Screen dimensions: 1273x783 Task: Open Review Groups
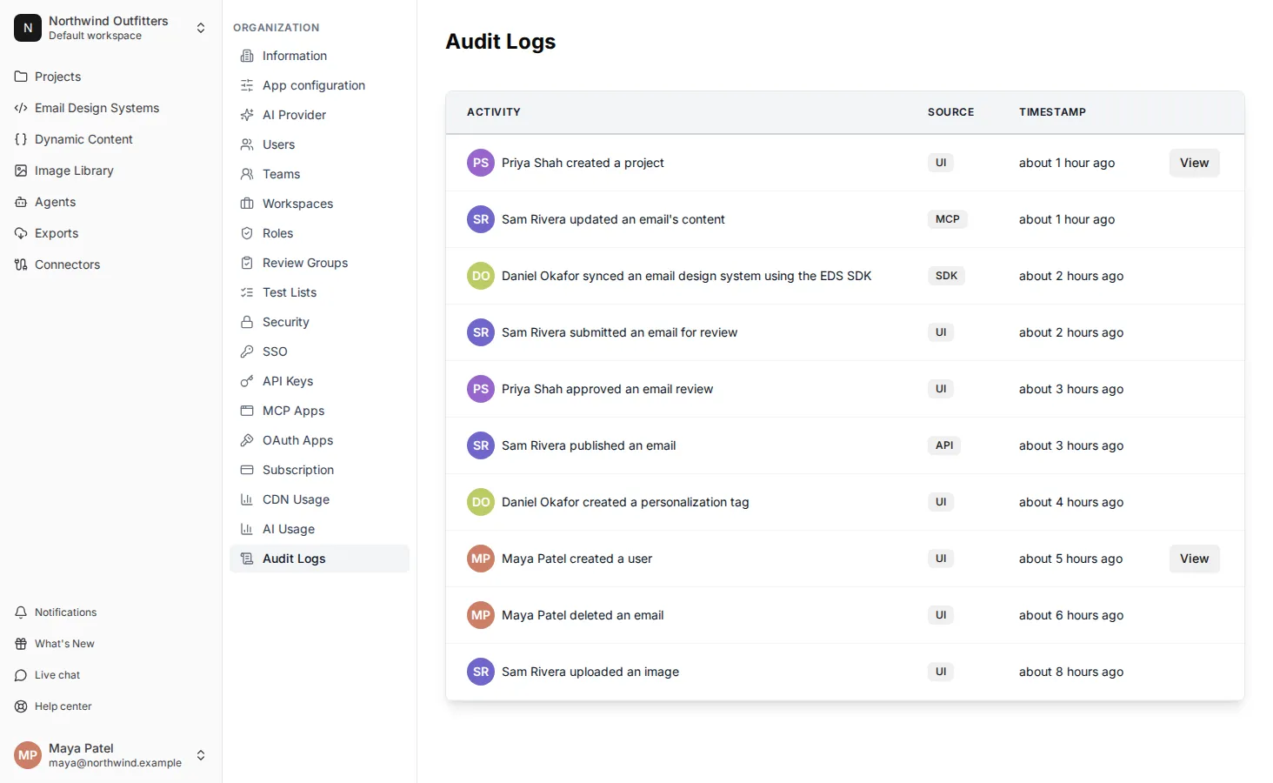[x=319, y=263]
